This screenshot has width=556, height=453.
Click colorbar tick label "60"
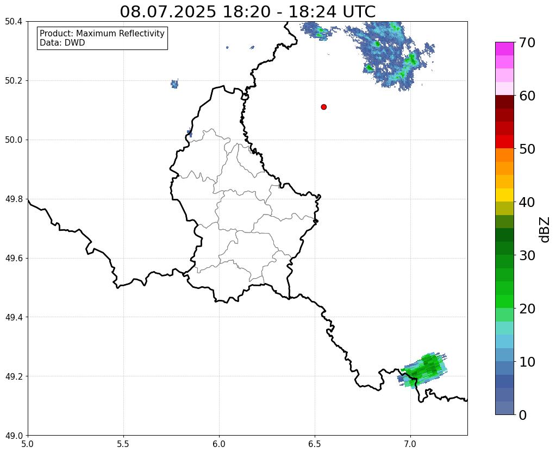click(x=527, y=96)
